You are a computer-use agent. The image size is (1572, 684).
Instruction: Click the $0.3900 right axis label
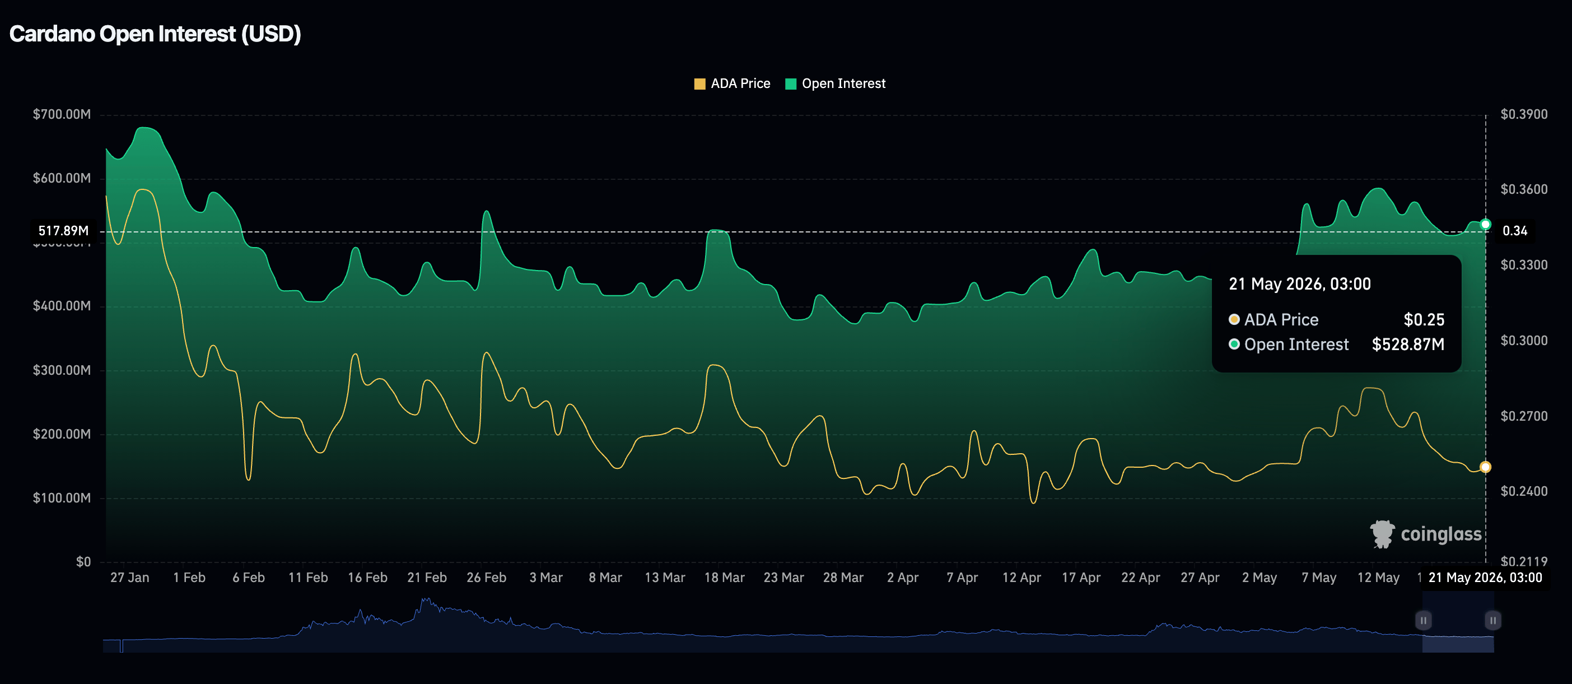tap(1524, 114)
